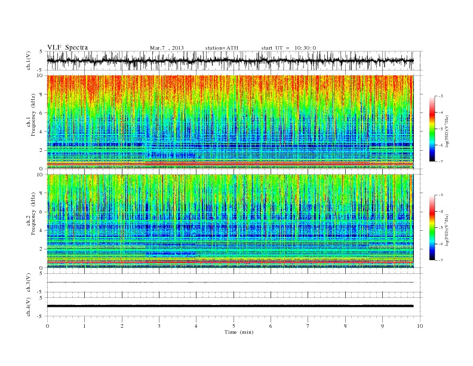Image resolution: width=473 pixels, height=366 pixels.
Task: Select the date text "Mar.7 , 2013"
Action: point(167,48)
